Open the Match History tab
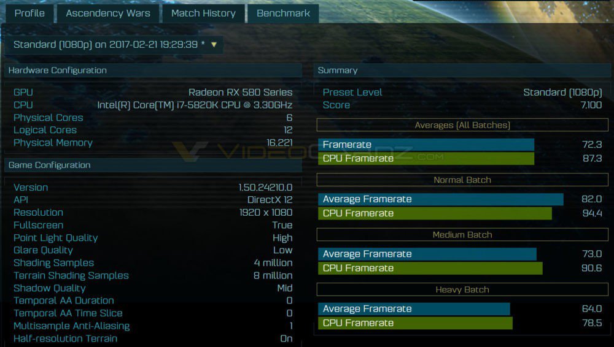The width and height of the screenshot is (614, 347). (203, 13)
